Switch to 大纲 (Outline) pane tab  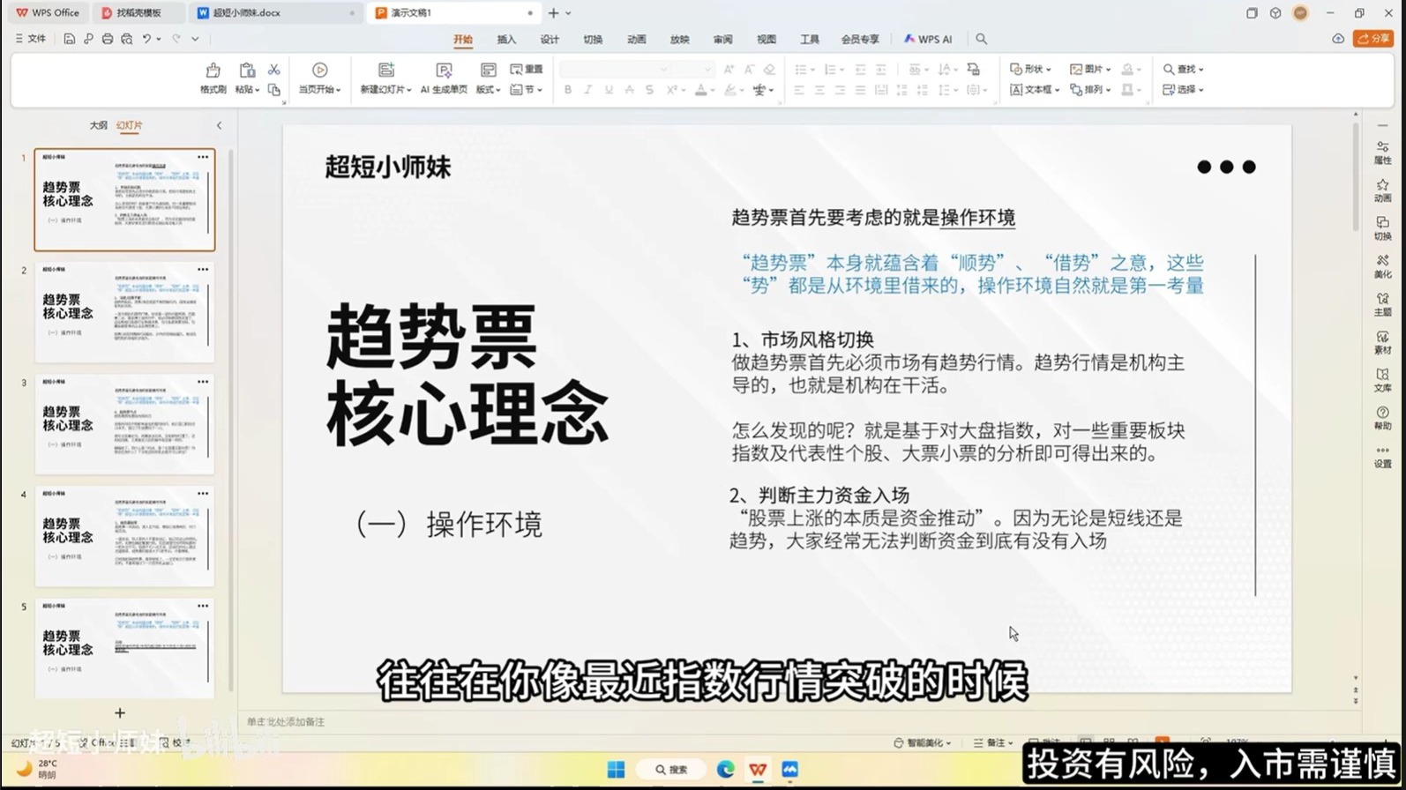[98, 125]
